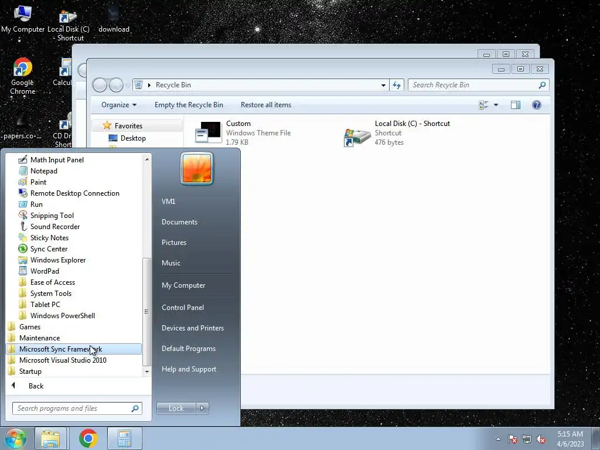Open the view options dropdown arrow
Screen dimensions: 600x450
(x=496, y=105)
